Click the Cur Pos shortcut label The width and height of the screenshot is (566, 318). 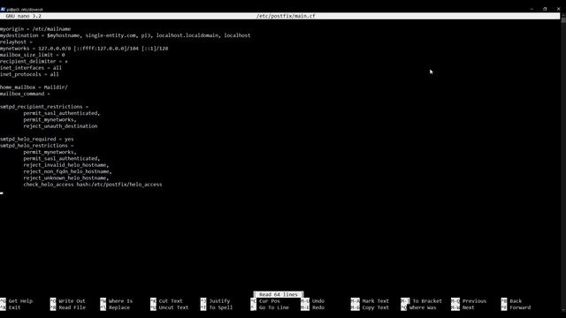coord(269,301)
